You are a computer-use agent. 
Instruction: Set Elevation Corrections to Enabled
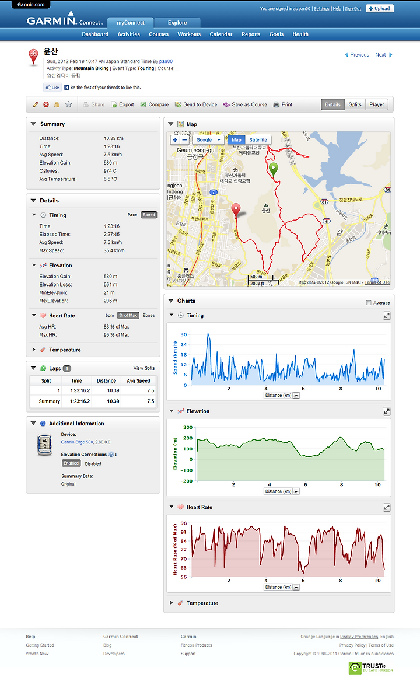[71, 463]
